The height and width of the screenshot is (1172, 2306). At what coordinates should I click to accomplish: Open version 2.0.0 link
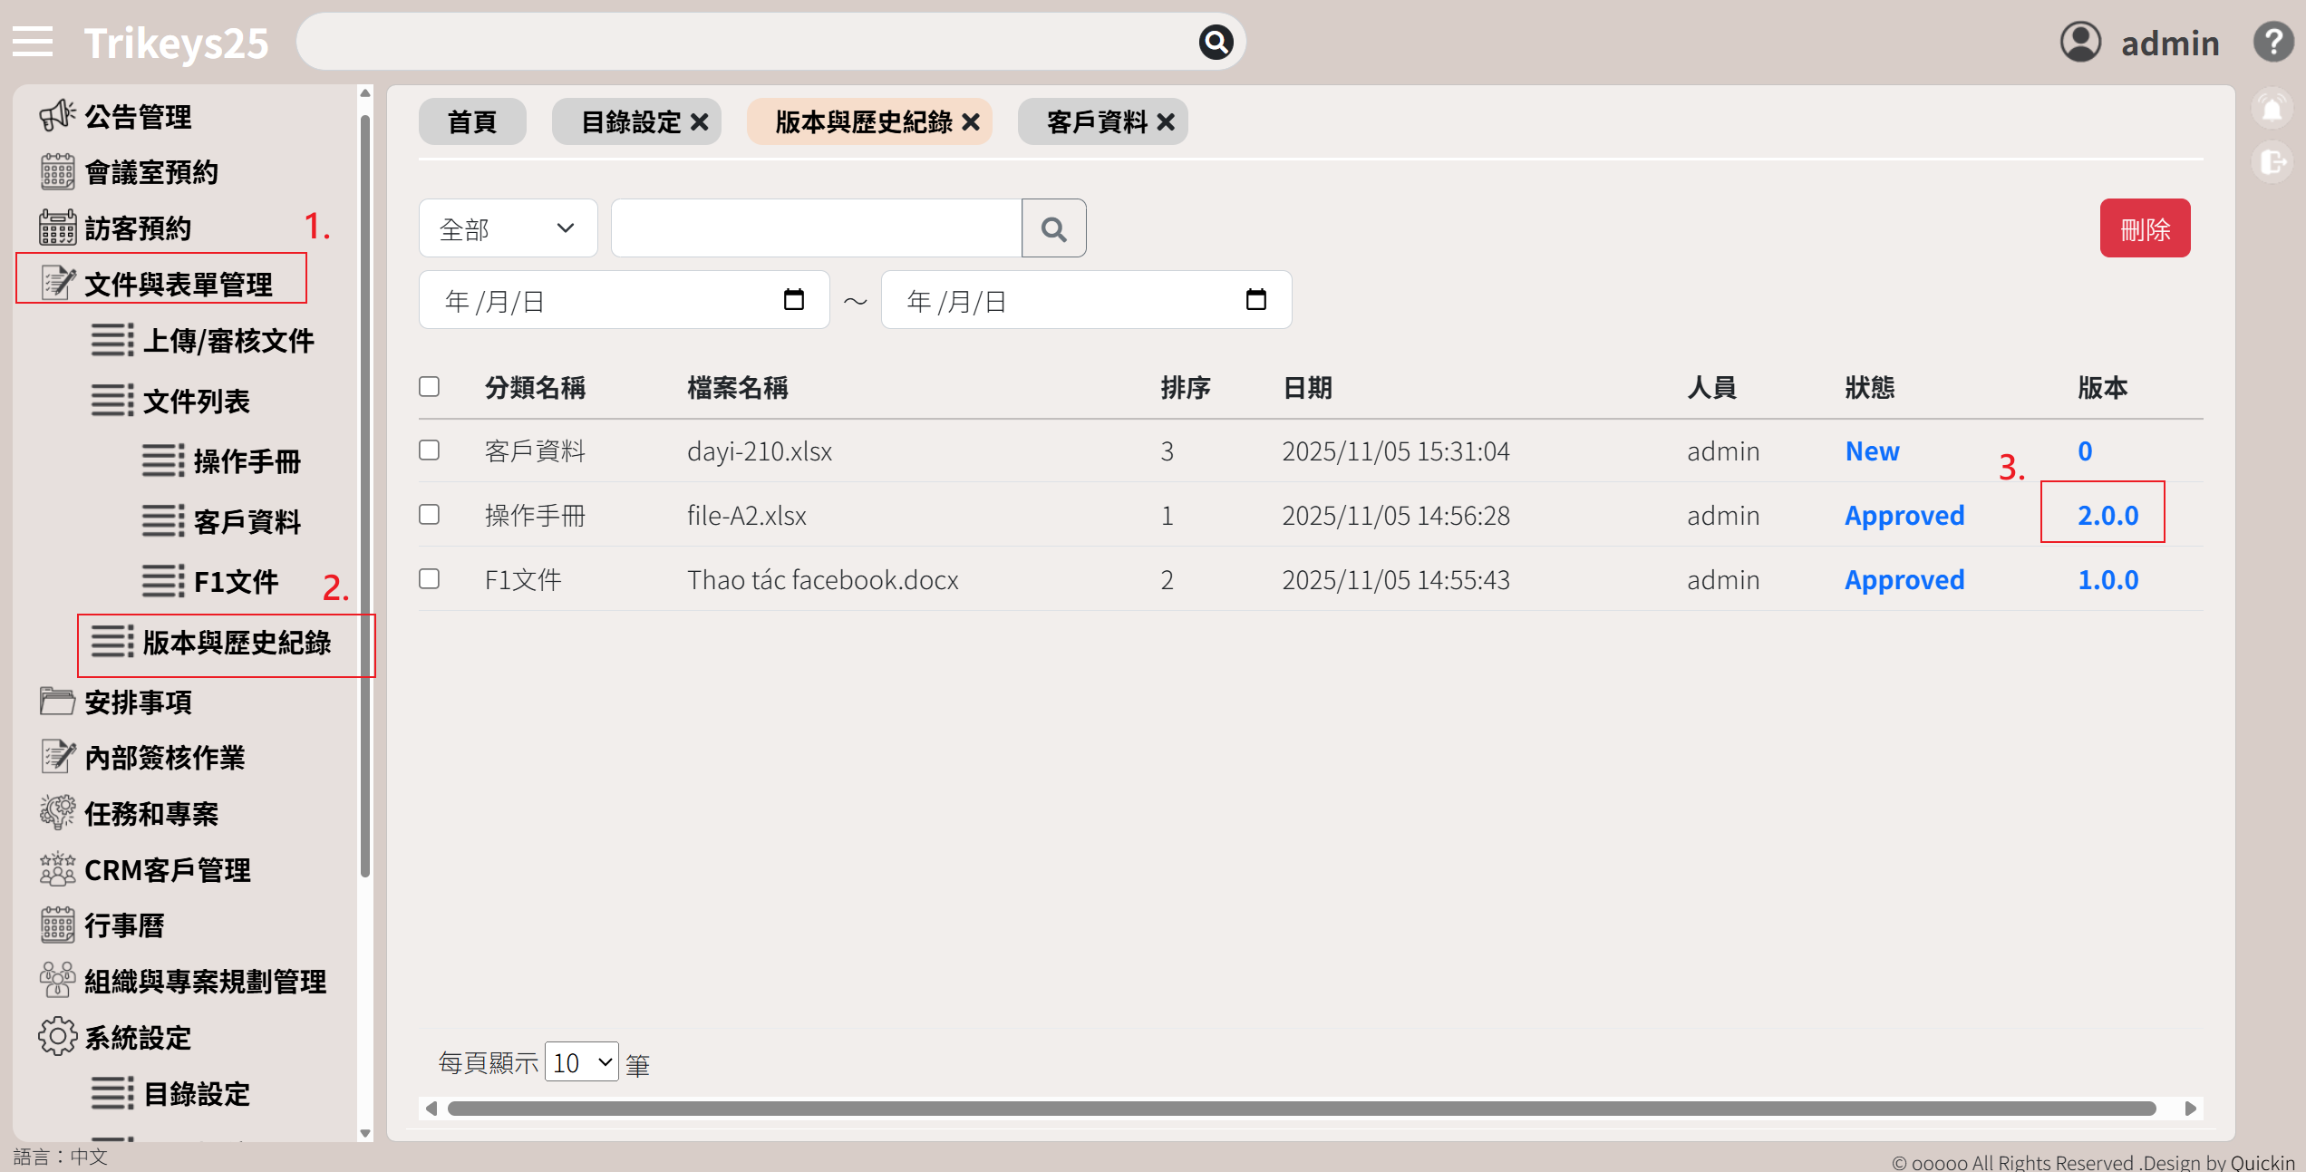click(2107, 515)
